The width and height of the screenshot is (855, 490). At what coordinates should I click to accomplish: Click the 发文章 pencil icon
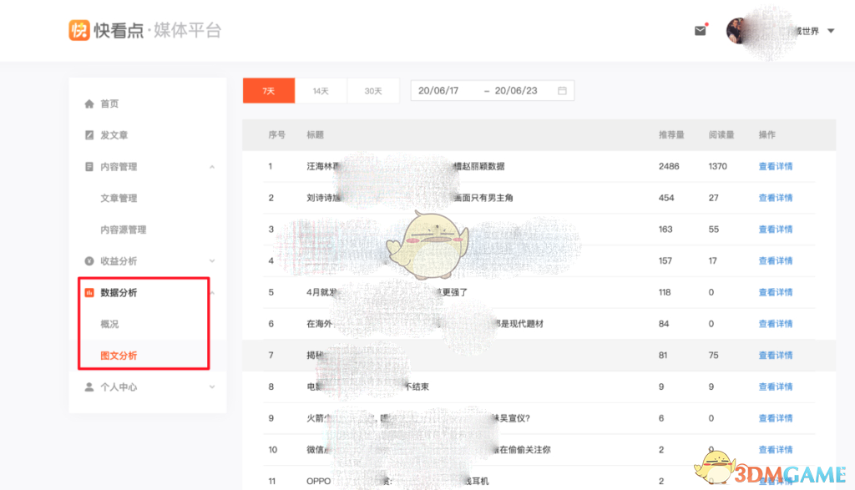pos(89,134)
